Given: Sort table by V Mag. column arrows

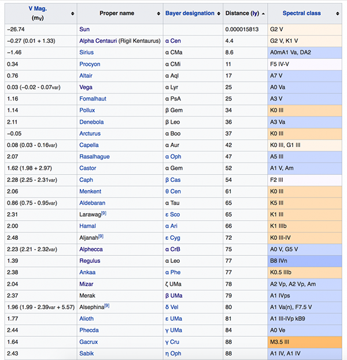Looking at the screenshot, I should (x=72, y=13).
